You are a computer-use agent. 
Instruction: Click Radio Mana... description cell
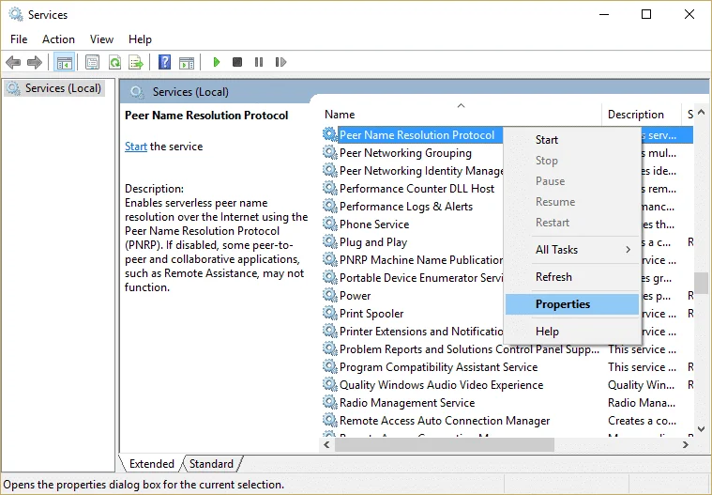pyautogui.click(x=641, y=402)
